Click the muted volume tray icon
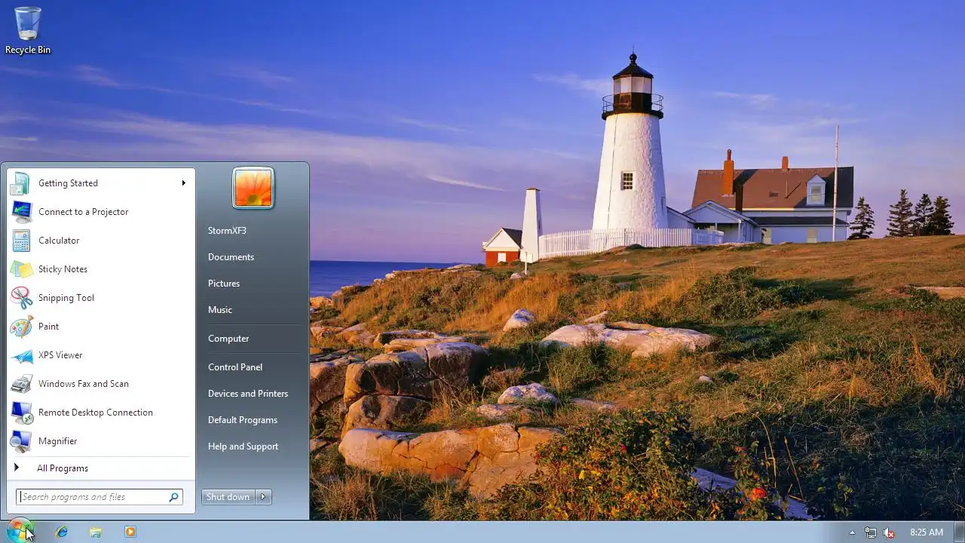 tap(889, 532)
